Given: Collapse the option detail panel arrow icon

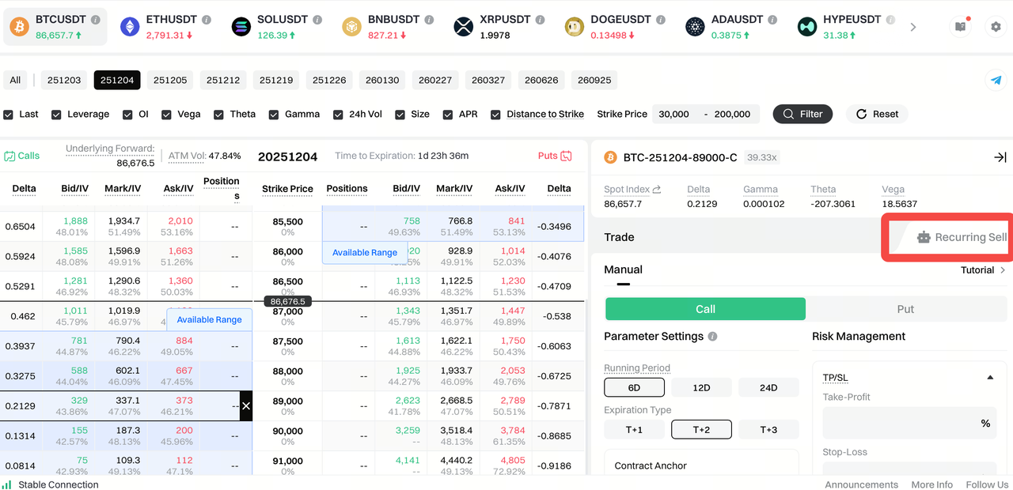Looking at the screenshot, I should coord(1000,157).
